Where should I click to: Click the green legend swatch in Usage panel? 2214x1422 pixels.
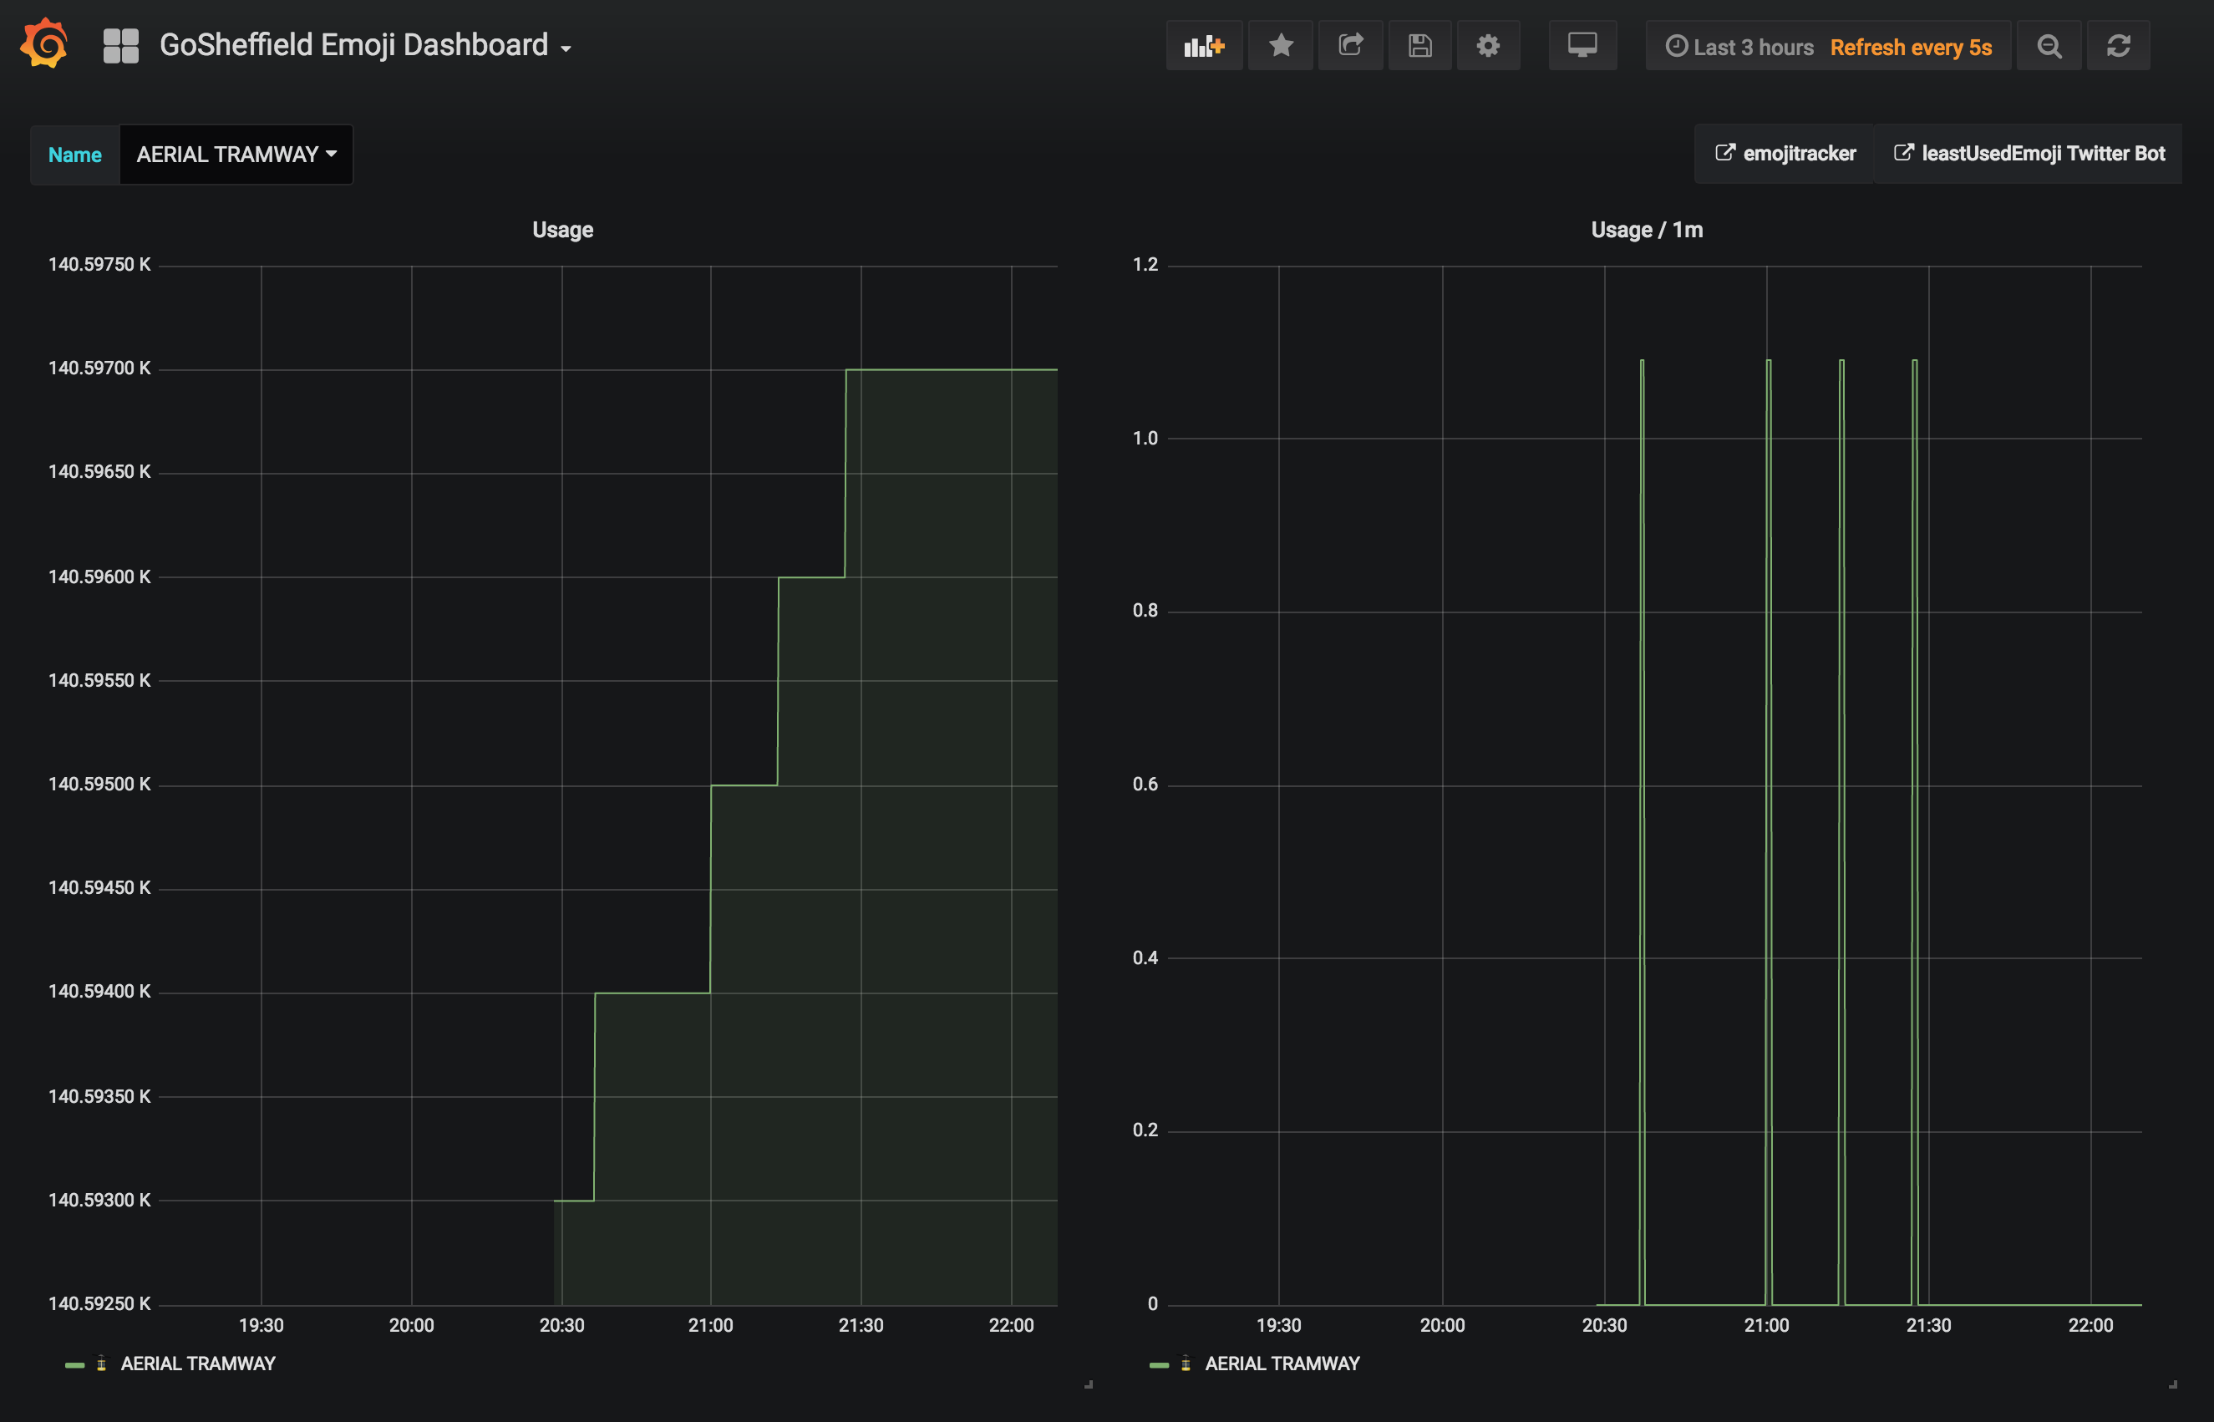click(75, 1364)
